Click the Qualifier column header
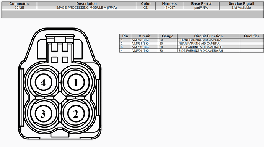 tap(251, 36)
